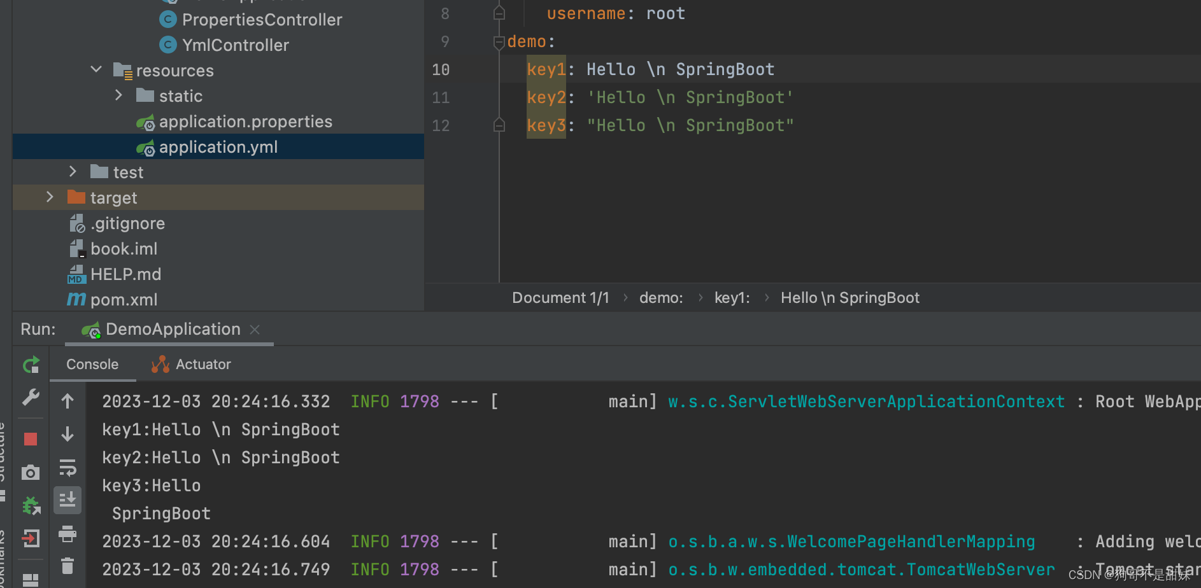Select the resources folder

[174, 71]
